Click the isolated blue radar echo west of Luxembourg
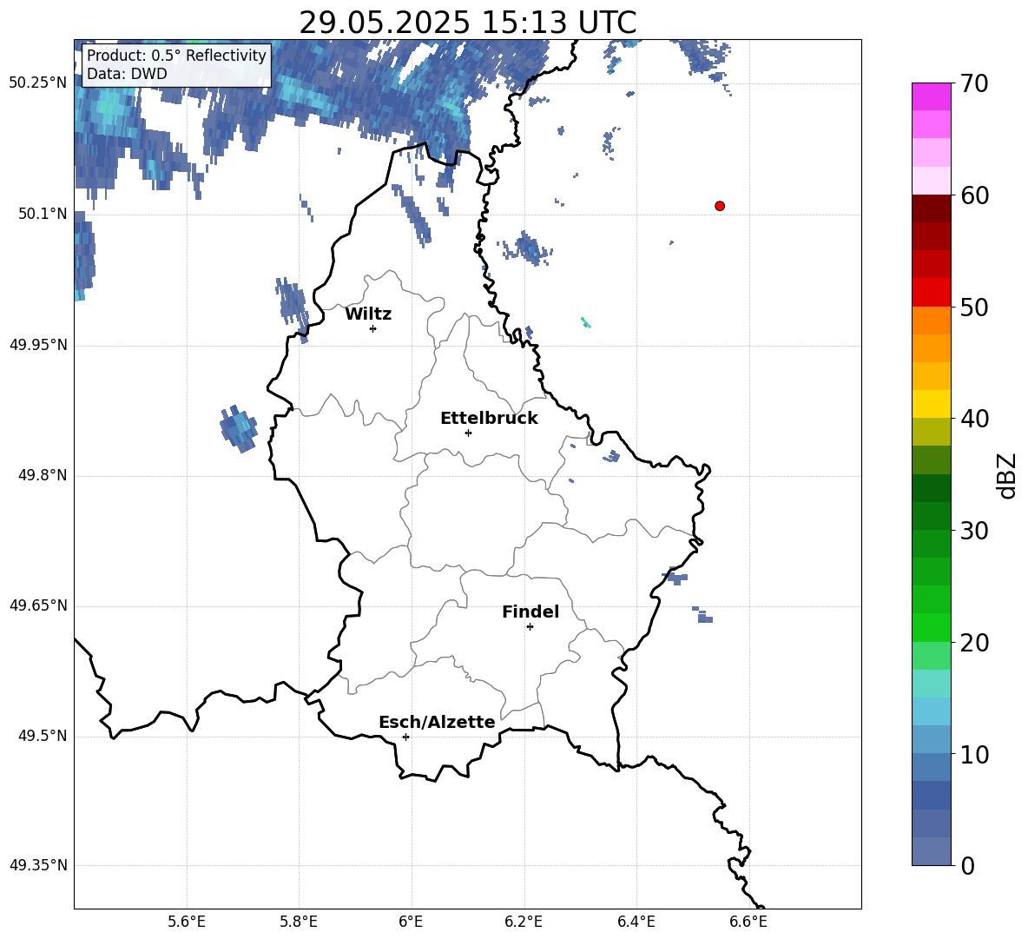1028x939 pixels. click(x=238, y=428)
